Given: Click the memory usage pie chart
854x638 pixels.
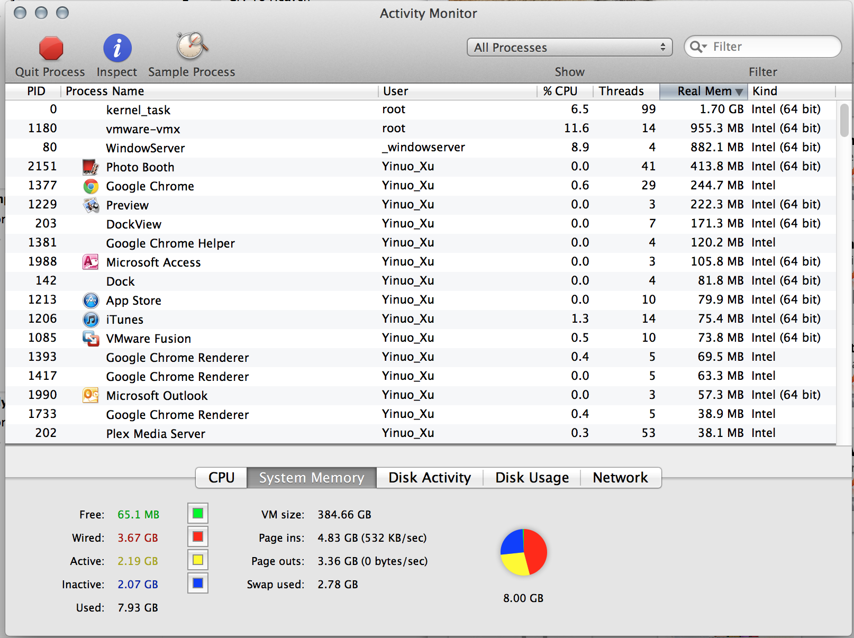Looking at the screenshot, I should (x=524, y=552).
